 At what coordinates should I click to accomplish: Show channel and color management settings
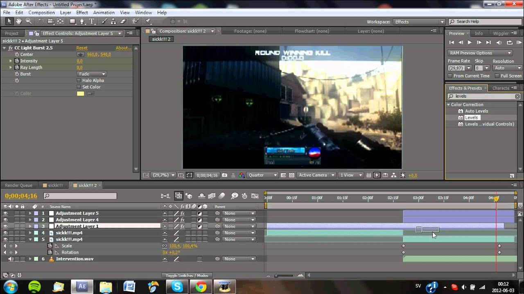242,175
